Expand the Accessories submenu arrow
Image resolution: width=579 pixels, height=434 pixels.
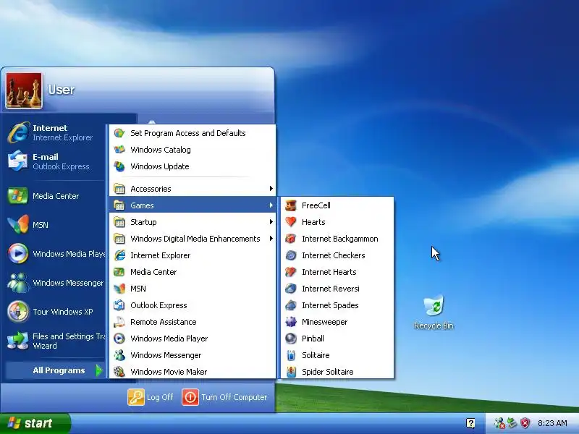coord(271,189)
